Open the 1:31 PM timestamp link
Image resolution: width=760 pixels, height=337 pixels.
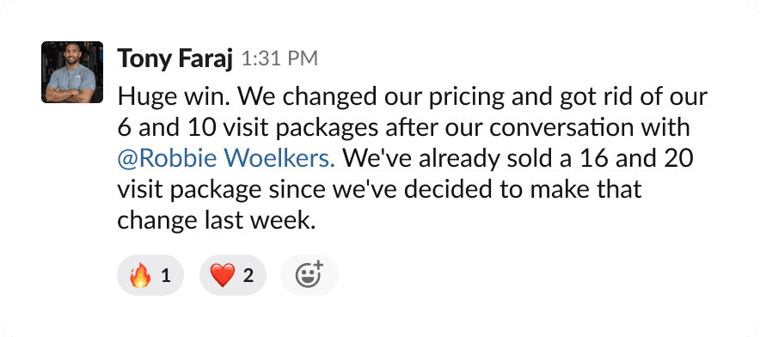[x=279, y=59]
